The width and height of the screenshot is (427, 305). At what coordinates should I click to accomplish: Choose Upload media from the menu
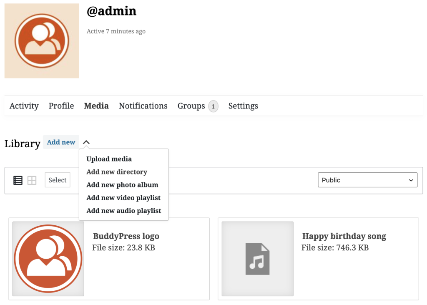(109, 159)
